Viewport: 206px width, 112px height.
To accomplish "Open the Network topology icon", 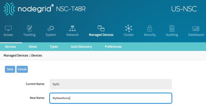I will tap(72, 28).
